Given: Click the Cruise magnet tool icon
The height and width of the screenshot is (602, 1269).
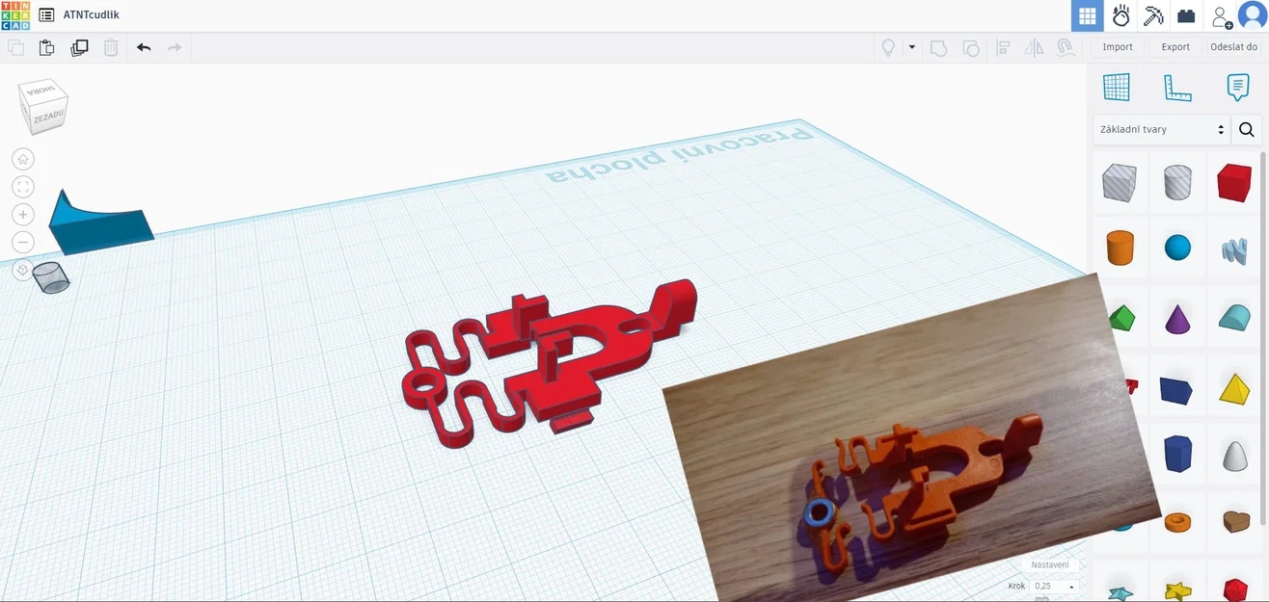Looking at the screenshot, I should click(1065, 47).
